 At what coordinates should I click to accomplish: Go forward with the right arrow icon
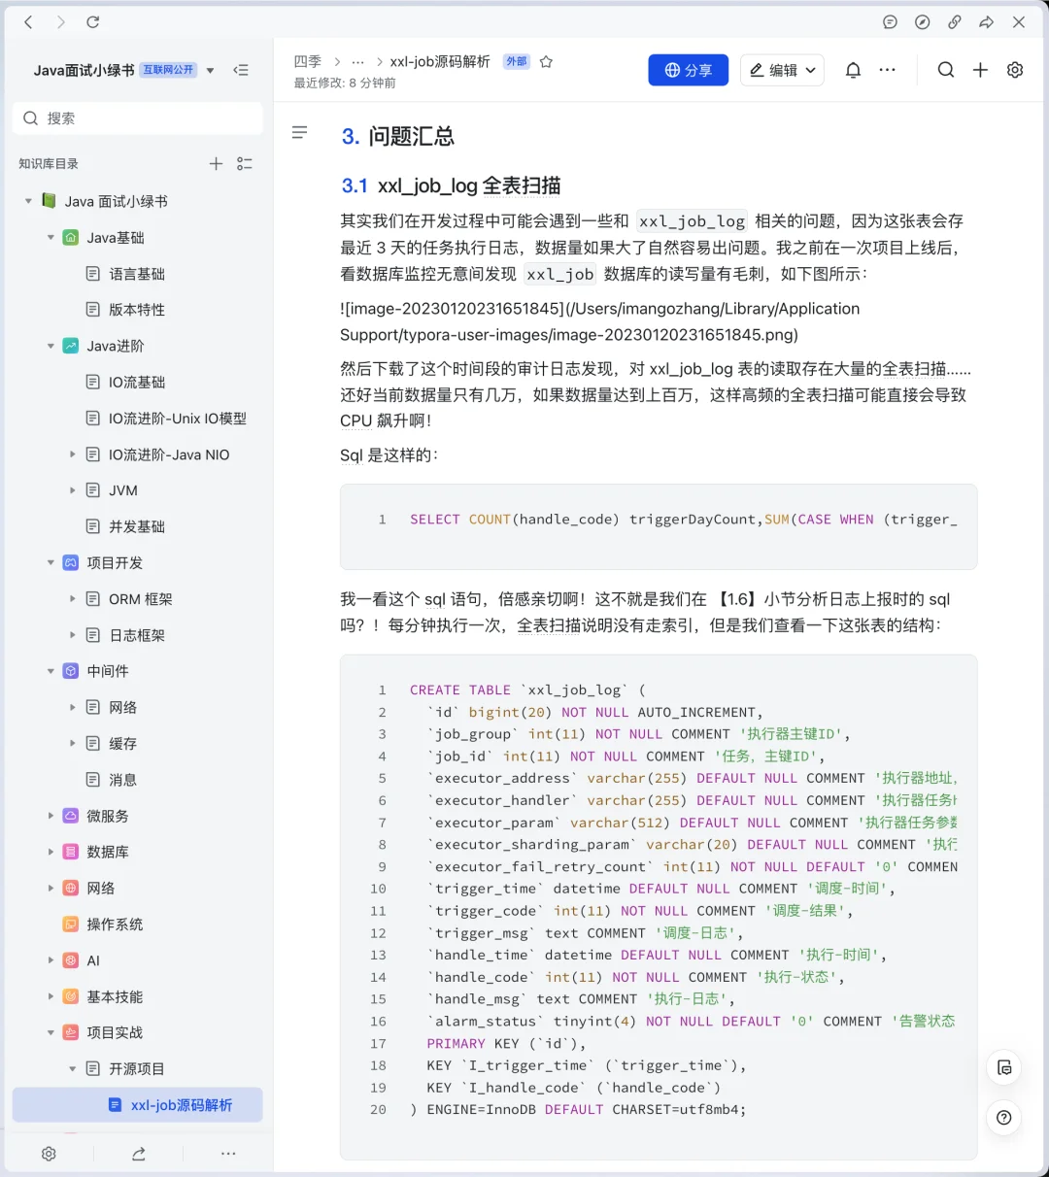coord(60,21)
